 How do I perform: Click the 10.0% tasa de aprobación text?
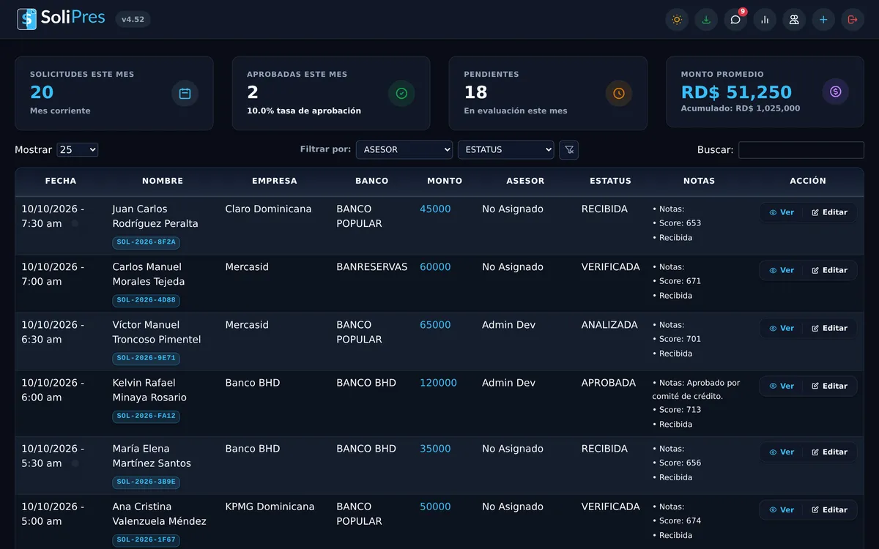pyautogui.click(x=304, y=111)
